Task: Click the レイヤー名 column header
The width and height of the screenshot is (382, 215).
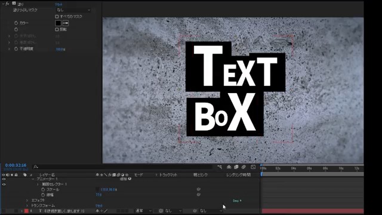Action: pyautogui.click(x=47, y=175)
